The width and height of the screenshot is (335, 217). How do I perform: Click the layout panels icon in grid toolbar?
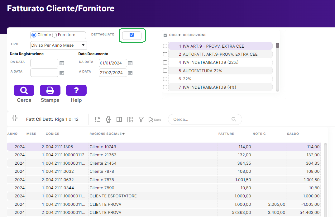130,120
